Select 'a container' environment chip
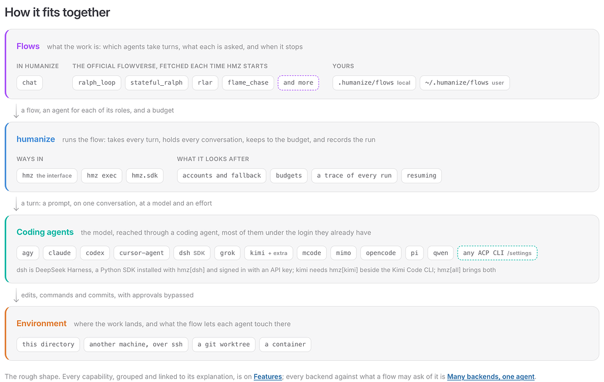The width and height of the screenshot is (604, 382). click(x=285, y=344)
